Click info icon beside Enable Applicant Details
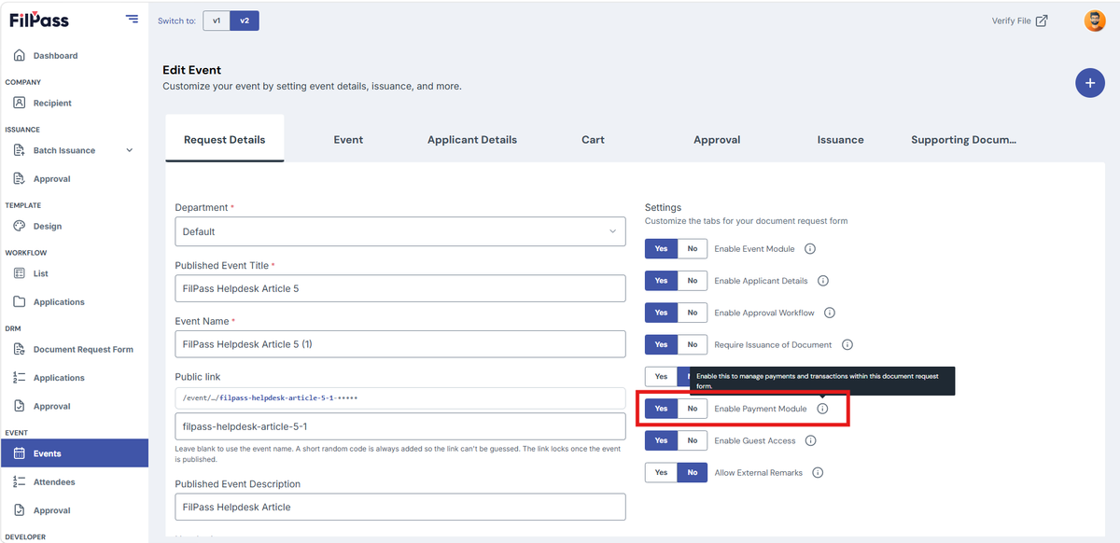The width and height of the screenshot is (1120, 543). [x=822, y=281]
